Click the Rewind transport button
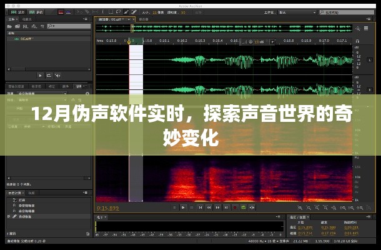The width and height of the screenshot is (381, 250). tap(209, 207)
